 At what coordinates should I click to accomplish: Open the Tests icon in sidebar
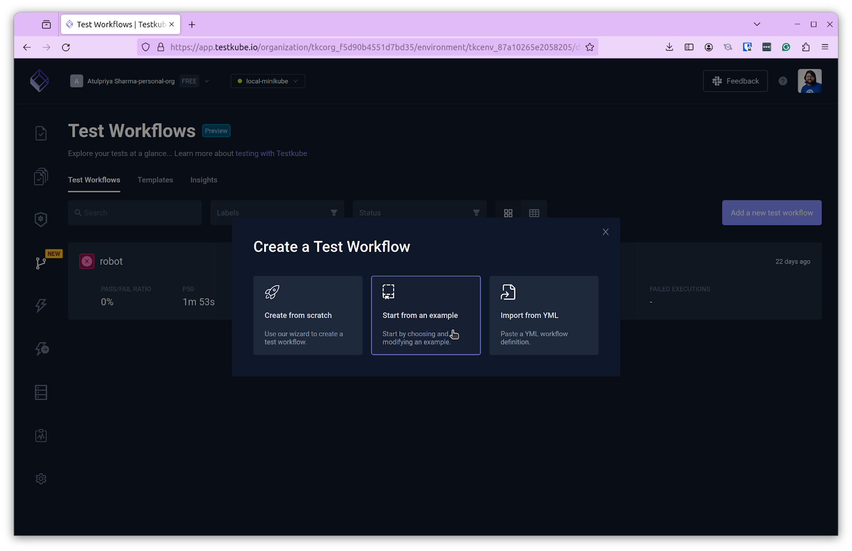pos(41,133)
